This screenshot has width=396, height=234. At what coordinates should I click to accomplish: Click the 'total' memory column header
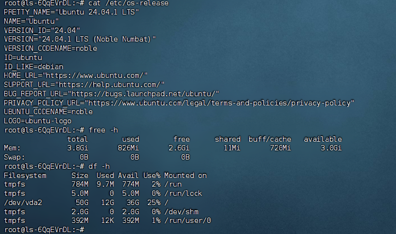[78, 139]
